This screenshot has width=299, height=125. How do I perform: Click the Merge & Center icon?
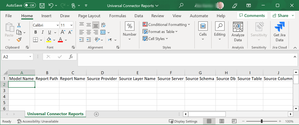point(103,32)
